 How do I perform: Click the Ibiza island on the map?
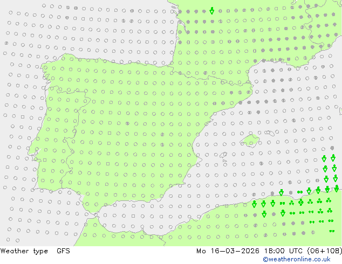pyautogui.click(x=223, y=155)
